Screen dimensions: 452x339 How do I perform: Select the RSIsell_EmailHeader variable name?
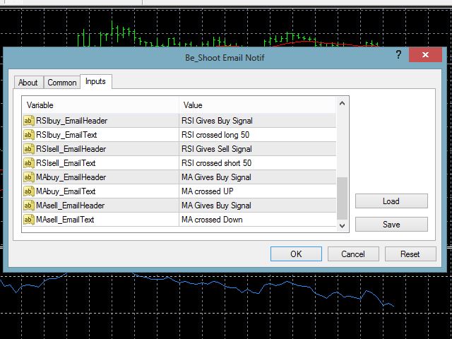pos(71,149)
